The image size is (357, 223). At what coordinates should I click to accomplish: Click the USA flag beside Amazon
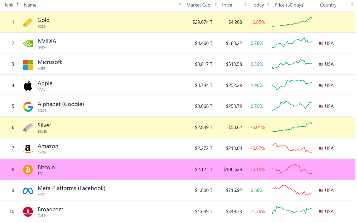321,149
